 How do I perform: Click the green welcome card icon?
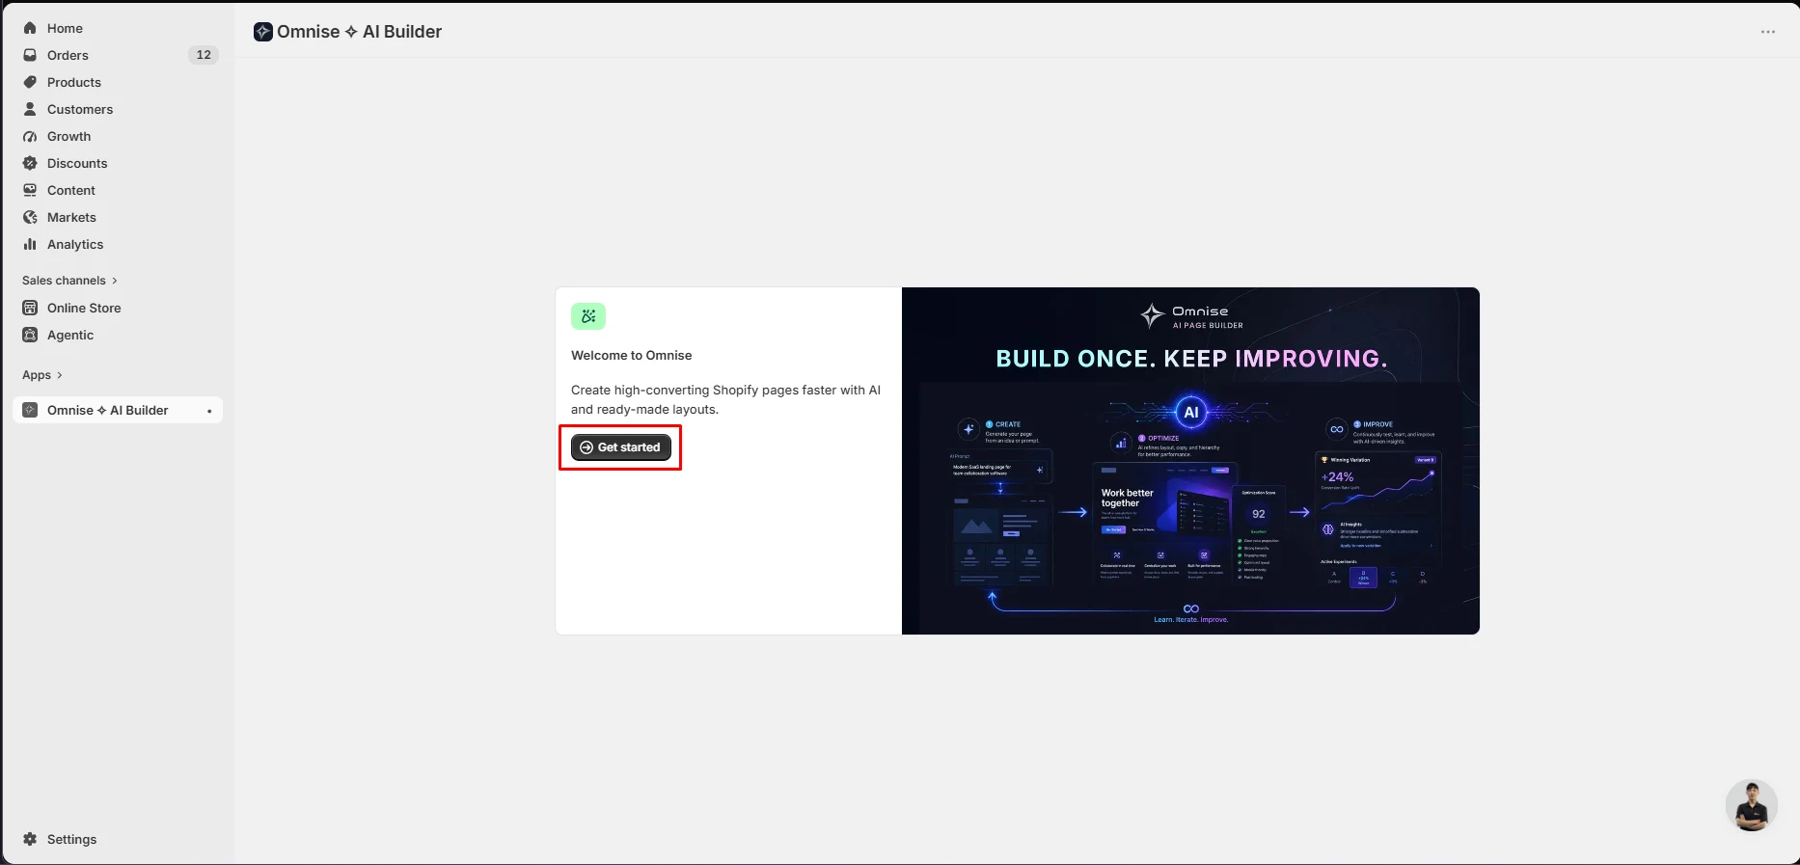[588, 316]
